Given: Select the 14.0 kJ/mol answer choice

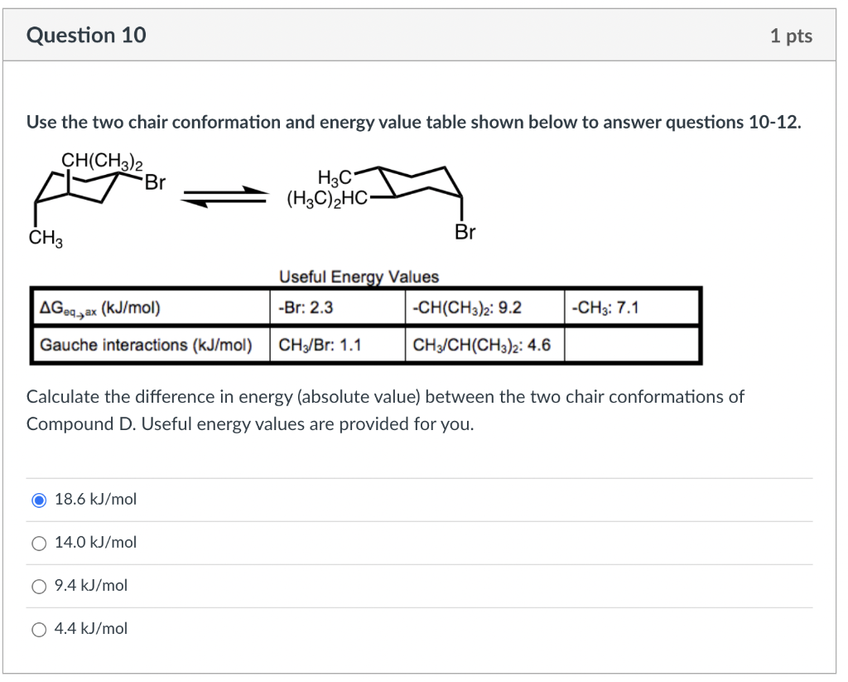Looking at the screenshot, I should (x=38, y=542).
